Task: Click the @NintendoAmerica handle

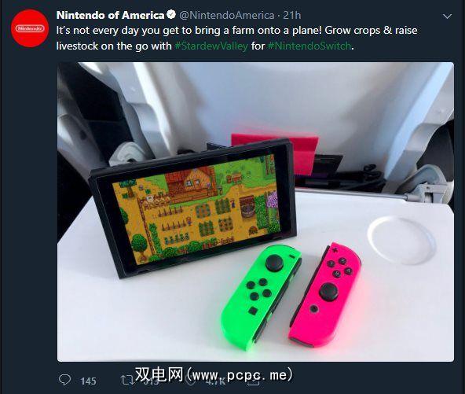Action: coord(227,15)
